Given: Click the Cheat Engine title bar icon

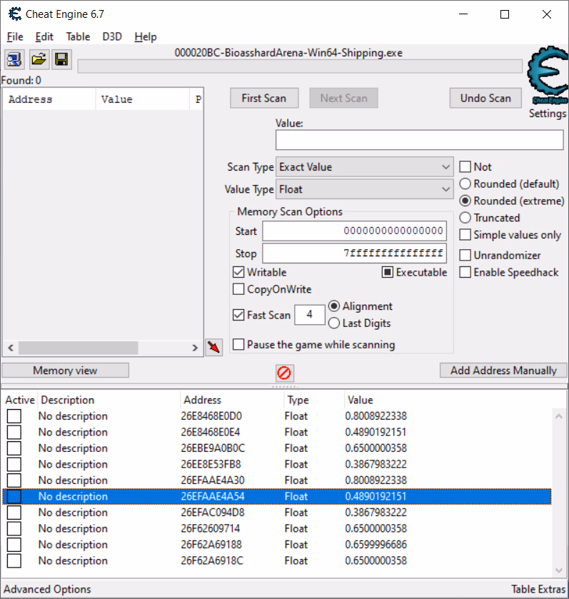Looking at the screenshot, I should (x=14, y=14).
